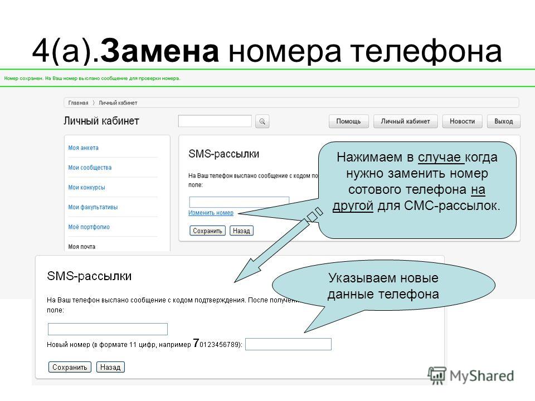Click the search magnifier icon button
The image size is (535, 401).
[262, 121]
